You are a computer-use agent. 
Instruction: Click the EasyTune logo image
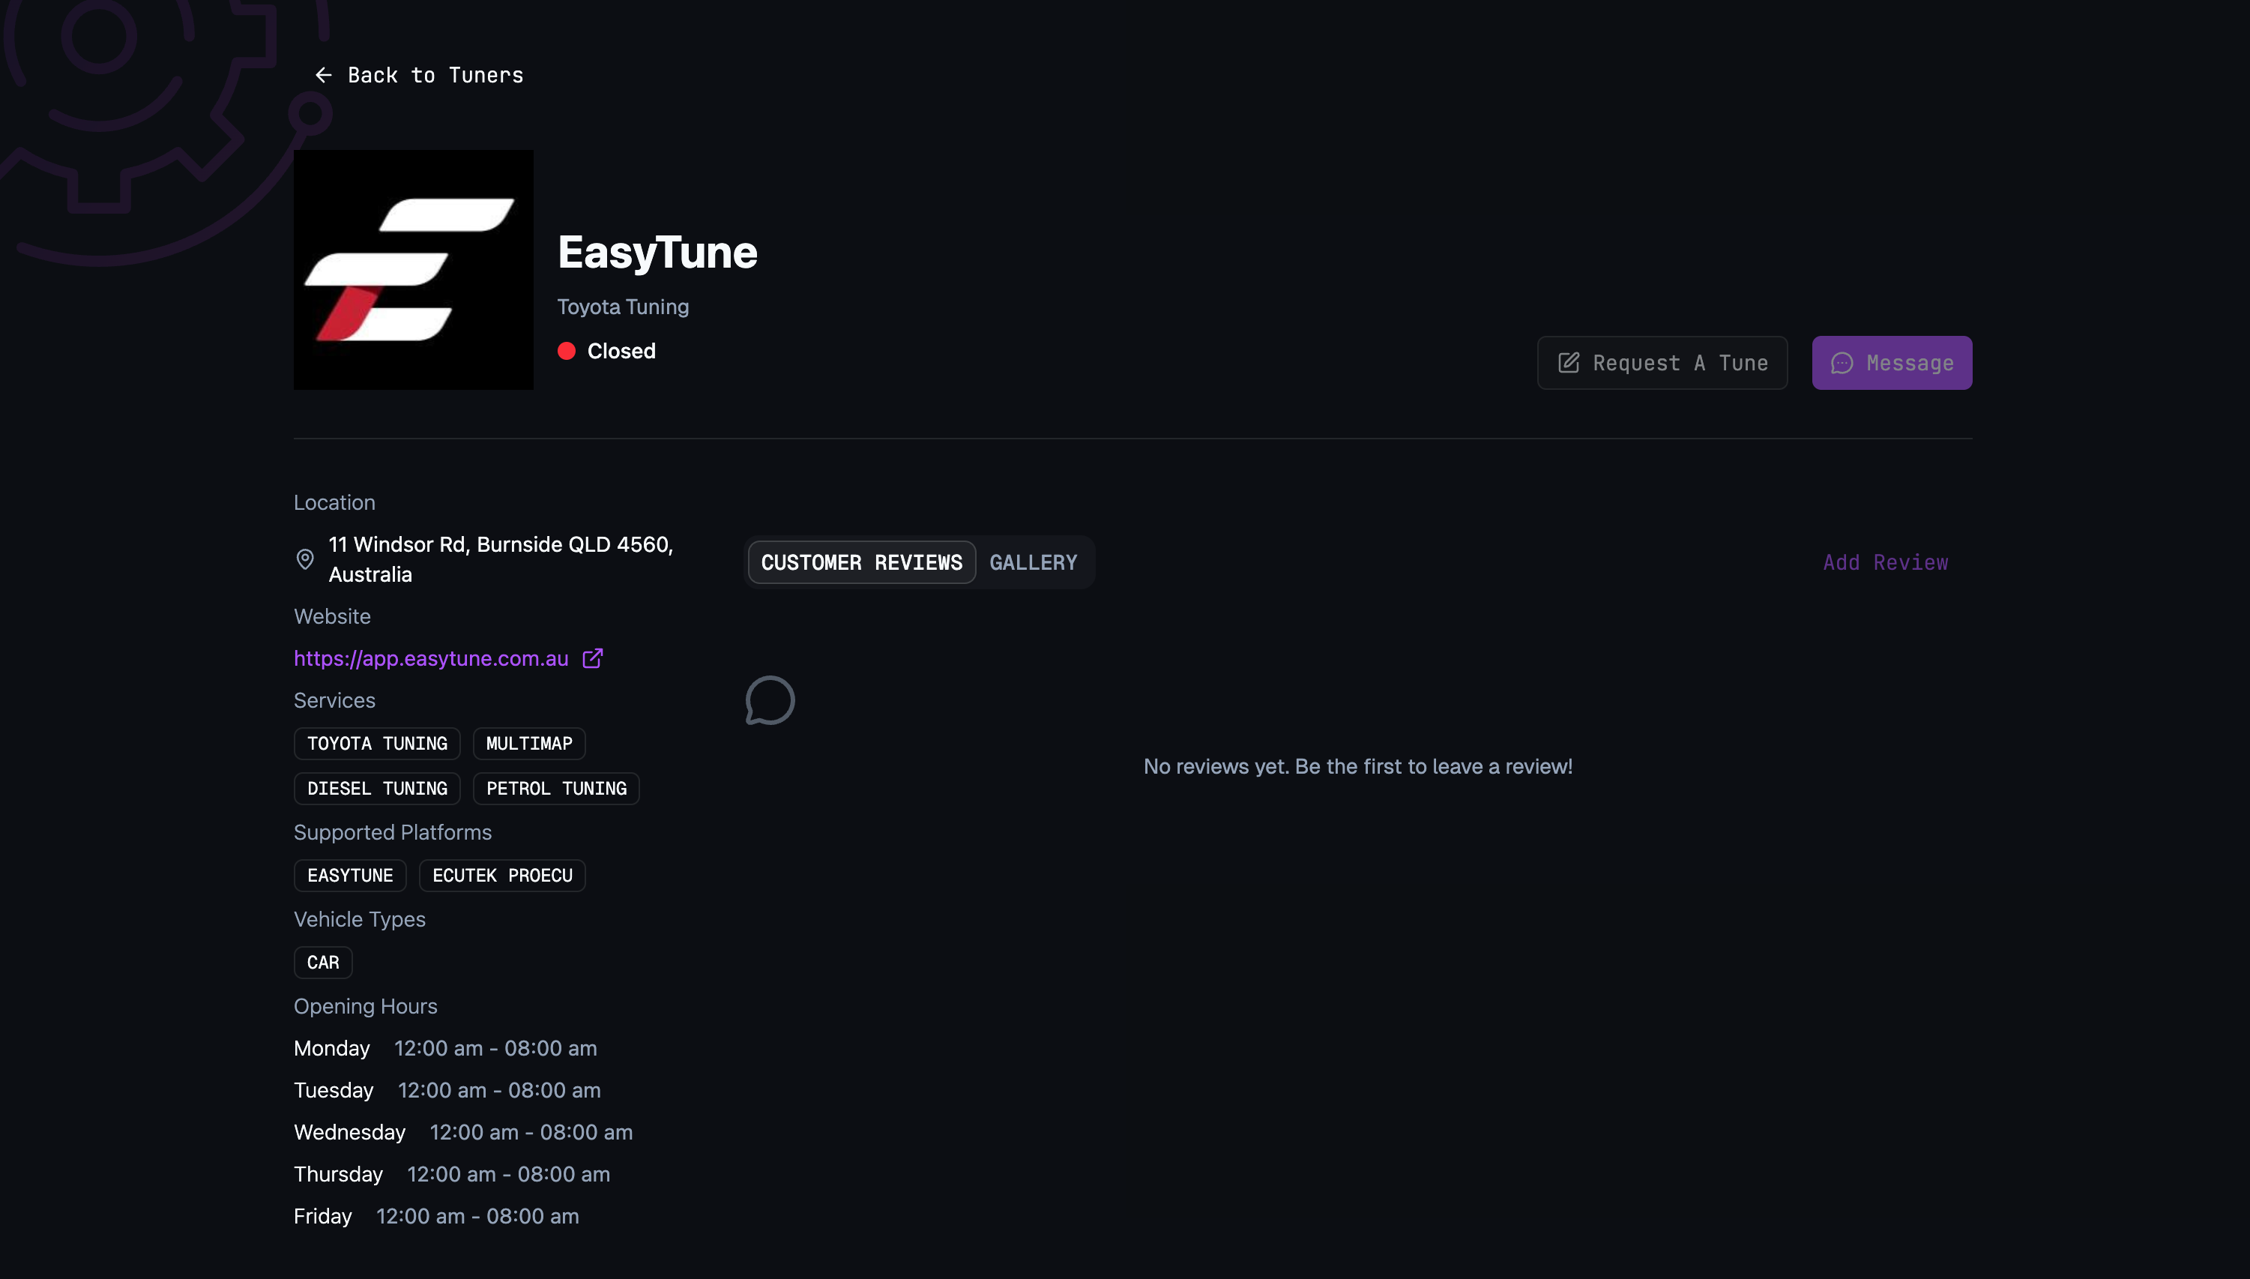tap(413, 269)
